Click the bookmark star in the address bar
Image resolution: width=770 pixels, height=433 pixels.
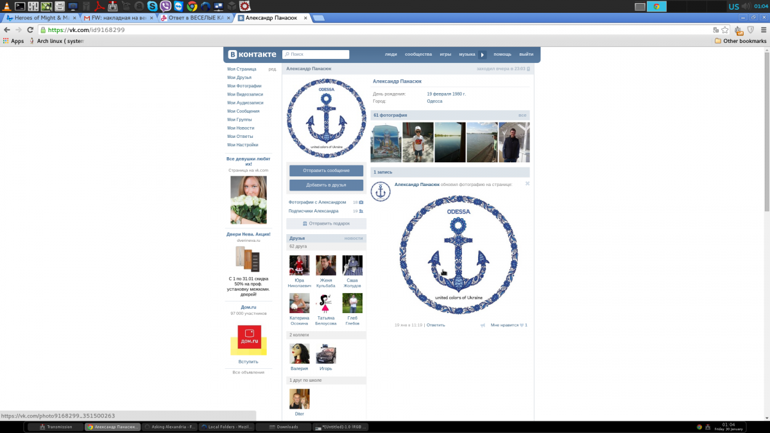[x=725, y=30]
